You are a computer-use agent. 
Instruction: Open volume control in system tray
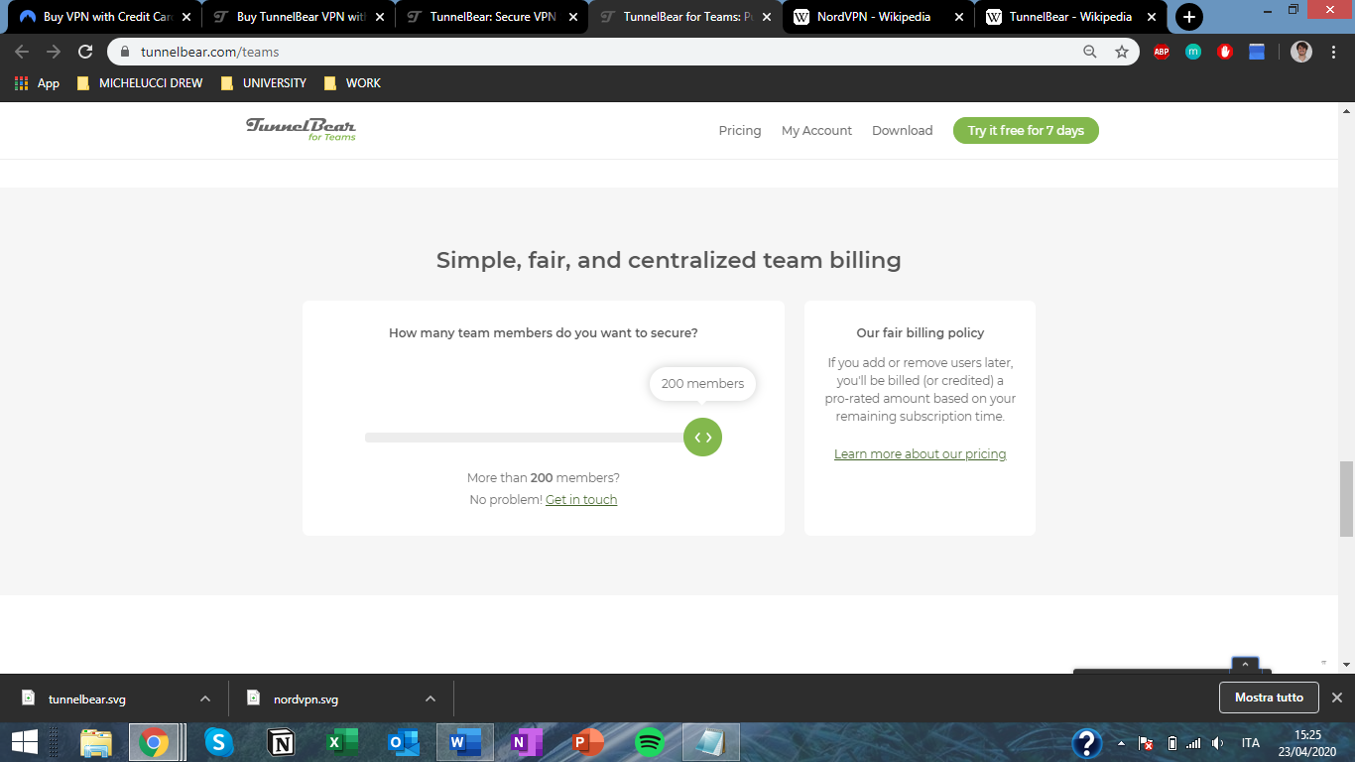click(x=1217, y=743)
